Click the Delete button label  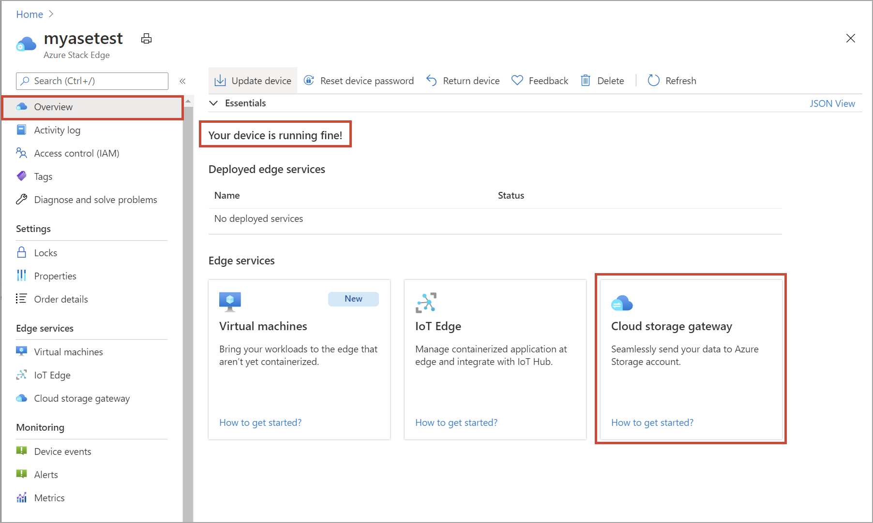click(x=611, y=81)
